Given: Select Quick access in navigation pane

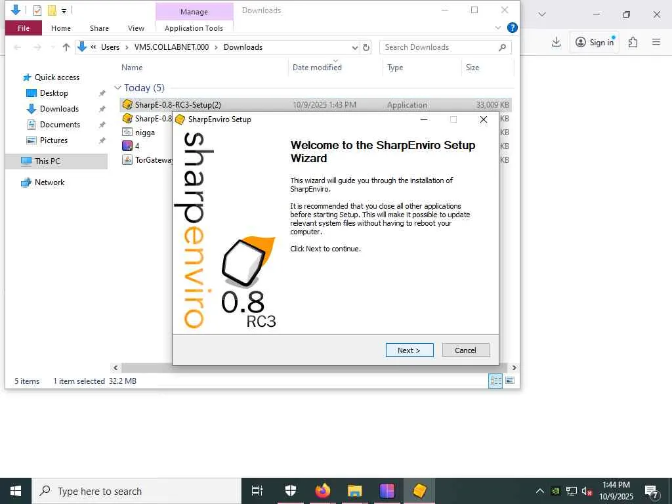Looking at the screenshot, I should 57,77.
